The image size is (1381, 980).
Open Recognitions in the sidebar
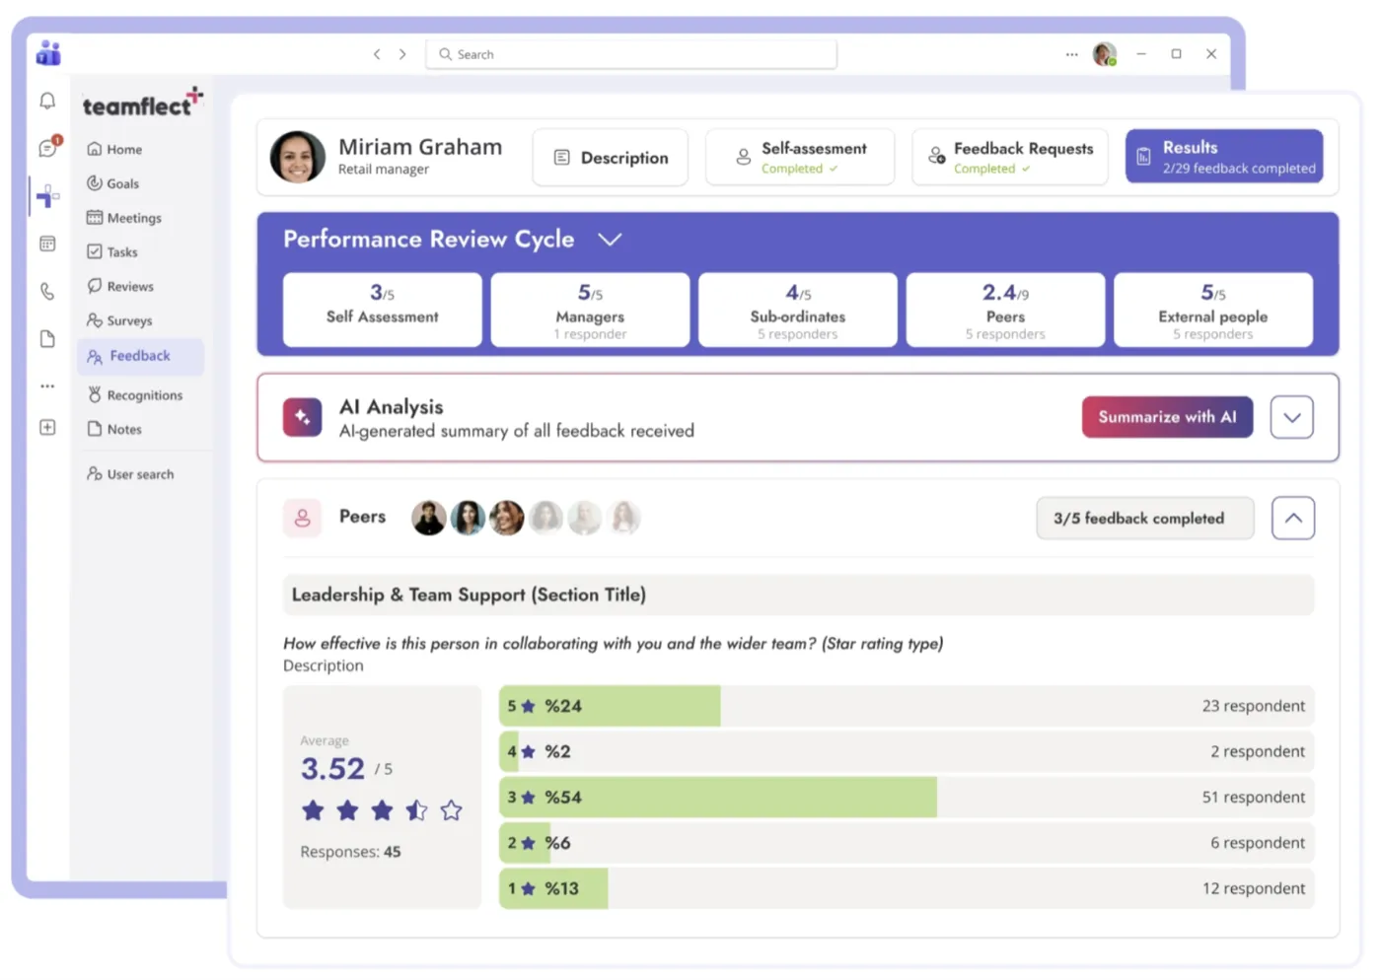pyautogui.click(x=135, y=394)
